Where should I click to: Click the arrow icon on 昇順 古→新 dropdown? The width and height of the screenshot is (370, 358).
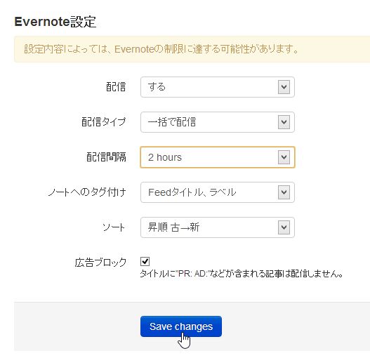284,227
